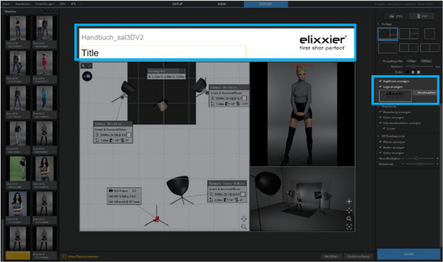Collapse the '3D Studioansicht' section
443x262 pixels.
(x=377, y=136)
